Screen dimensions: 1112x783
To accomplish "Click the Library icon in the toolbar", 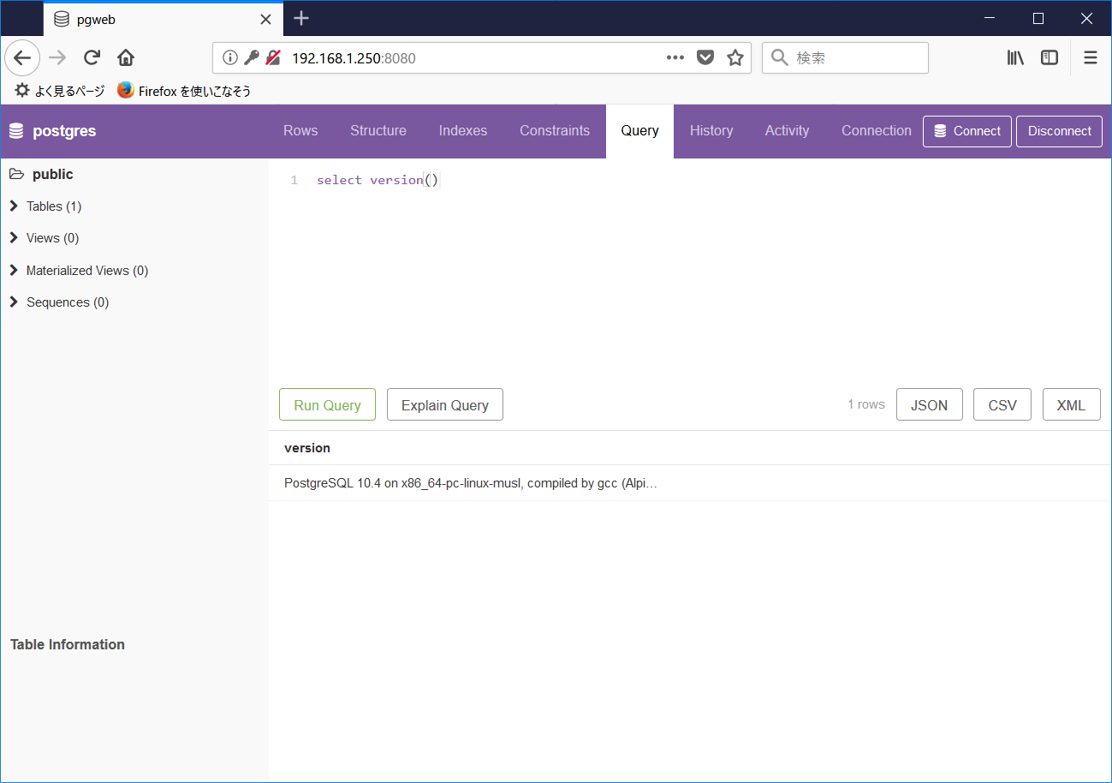I will [x=1015, y=57].
